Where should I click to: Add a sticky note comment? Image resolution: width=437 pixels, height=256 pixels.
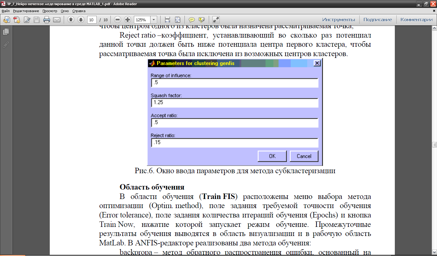pyautogui.click(x=192, y=20)
